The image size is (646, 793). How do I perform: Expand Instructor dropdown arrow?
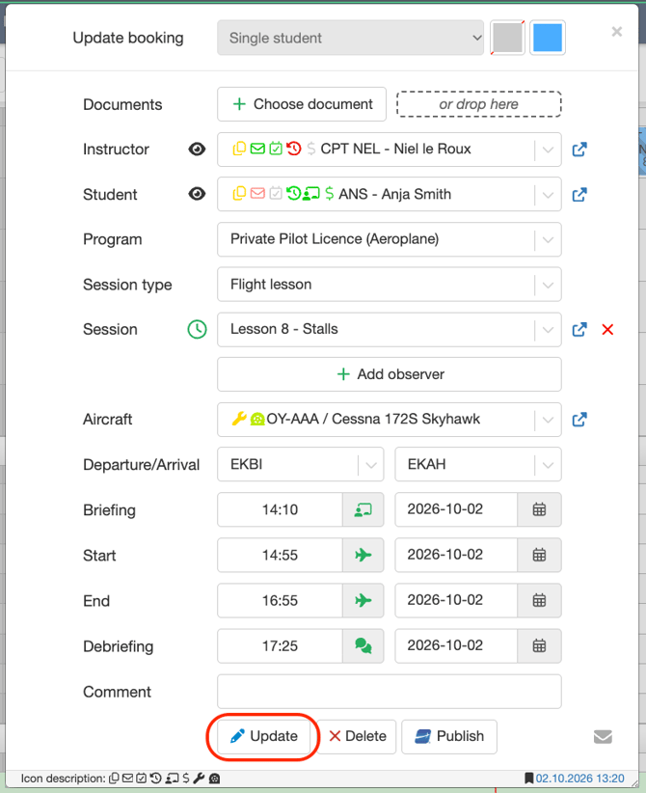548,150
